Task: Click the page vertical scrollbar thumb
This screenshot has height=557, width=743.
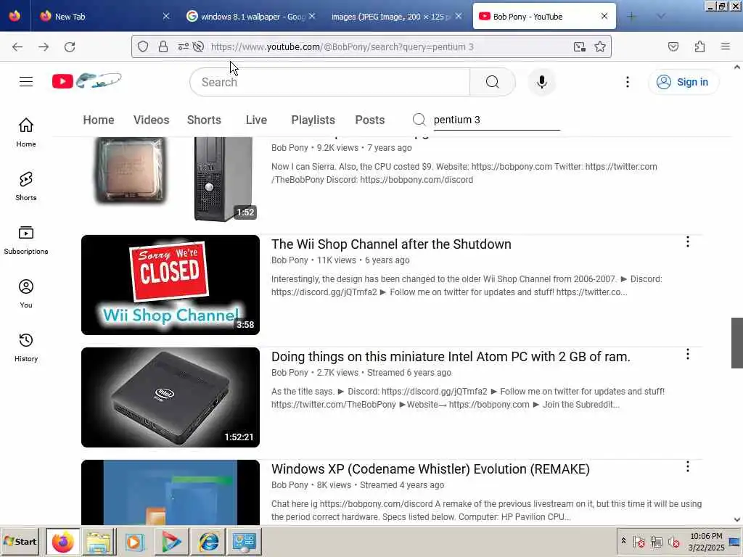Action: coord(737,343)
